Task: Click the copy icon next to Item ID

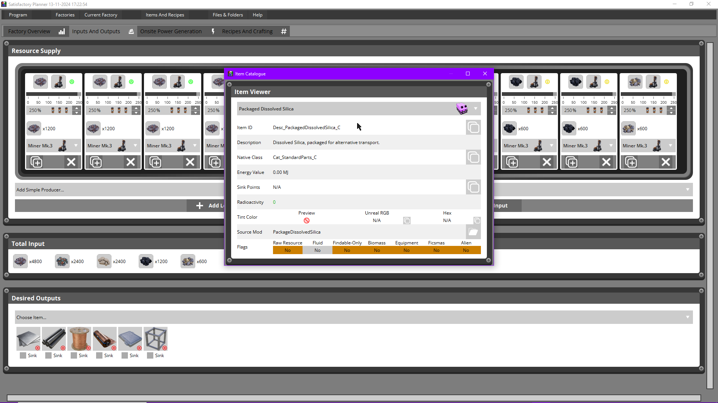Action: [x=473, y=127]
